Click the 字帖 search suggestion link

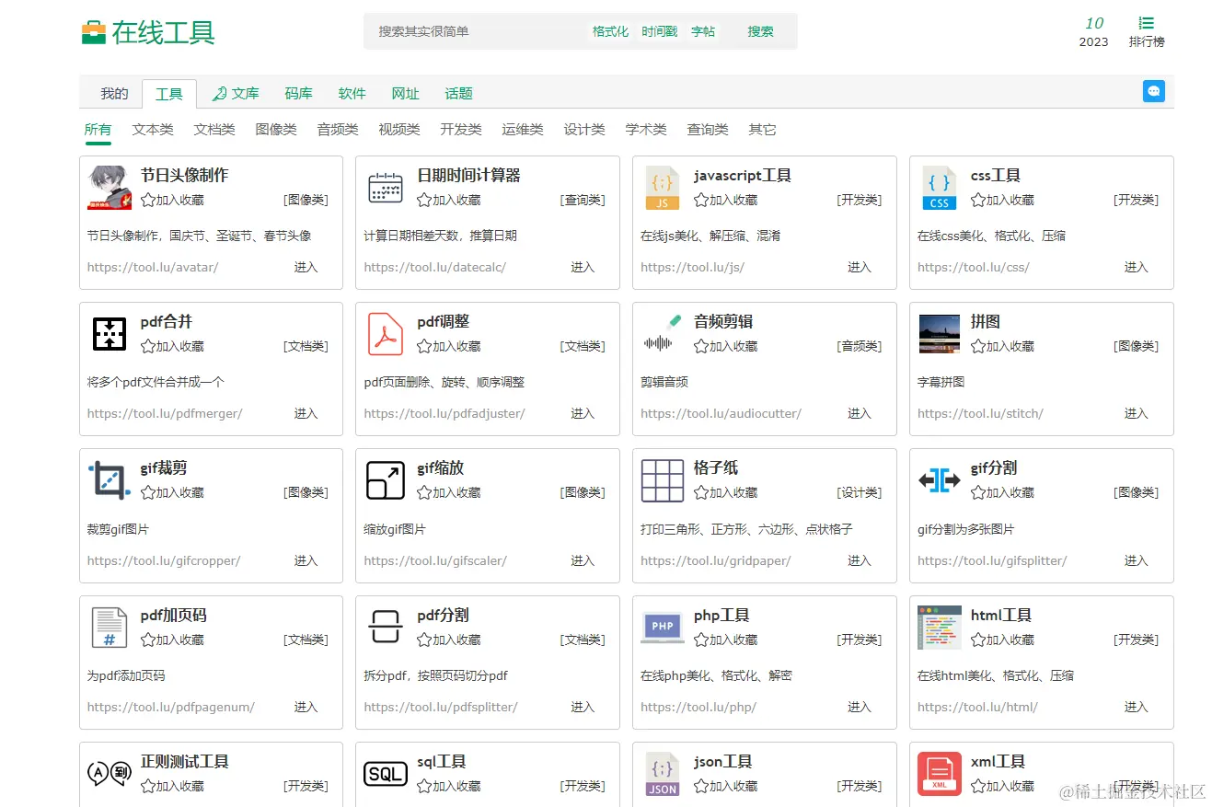pos(703,31)
